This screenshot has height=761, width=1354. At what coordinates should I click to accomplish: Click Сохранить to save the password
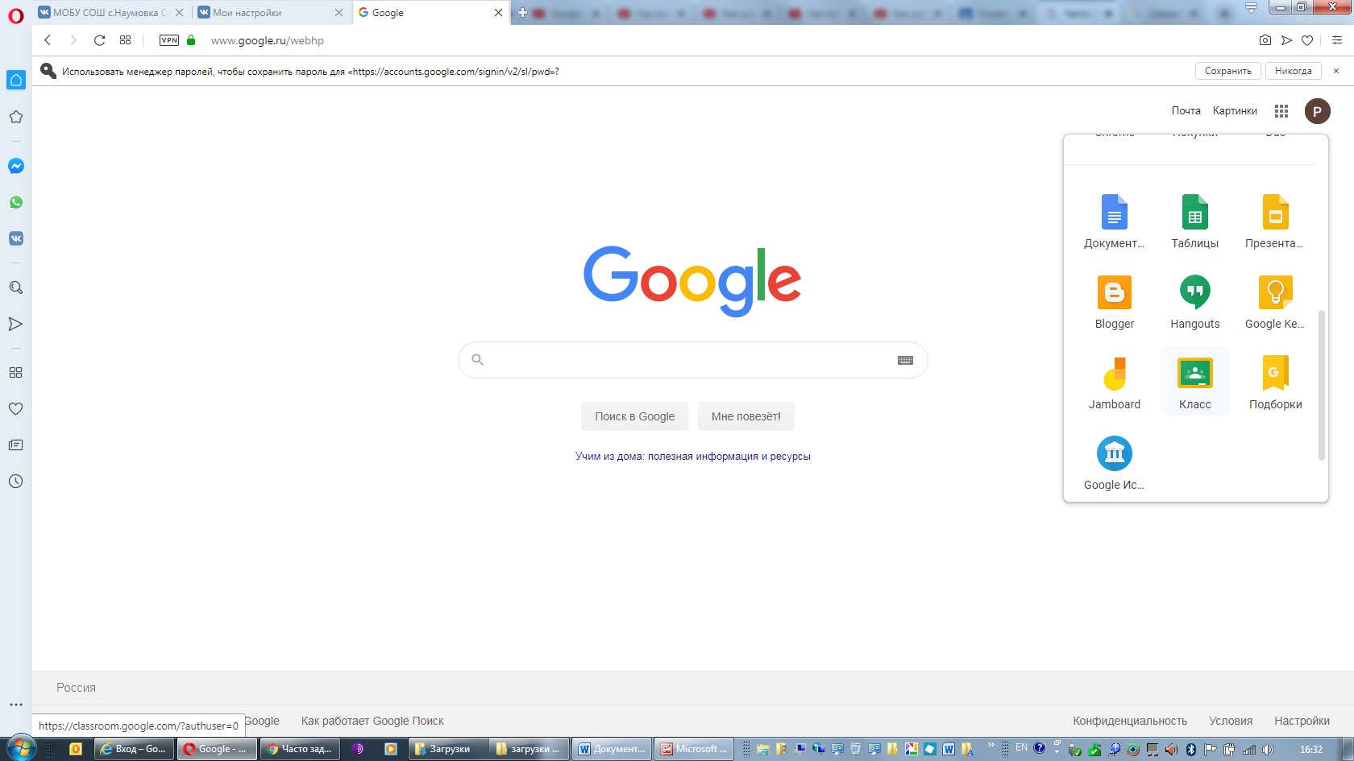point(1227,71)
